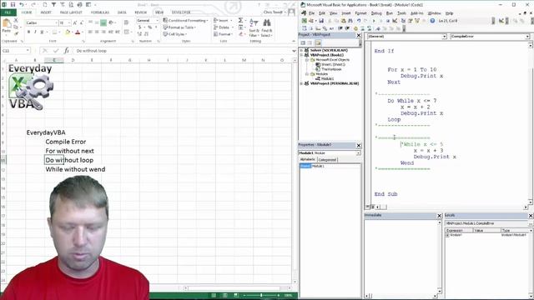Open the CompileError procedure dropdown
The image size is (534, 300).
coord(527,37)
